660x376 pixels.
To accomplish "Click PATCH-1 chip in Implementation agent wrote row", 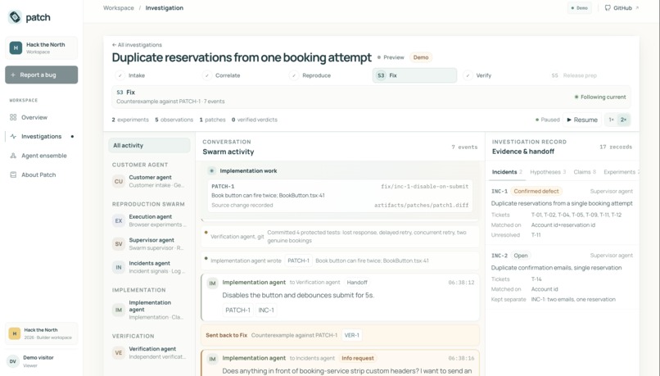I will tap(298, 260).
